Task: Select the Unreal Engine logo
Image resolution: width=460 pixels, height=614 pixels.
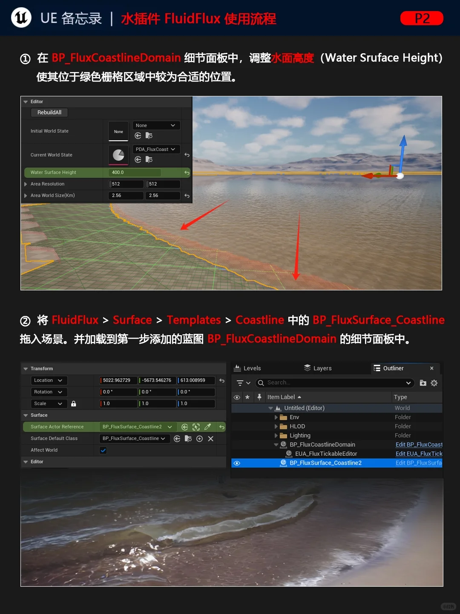Action: pos(21,18)
